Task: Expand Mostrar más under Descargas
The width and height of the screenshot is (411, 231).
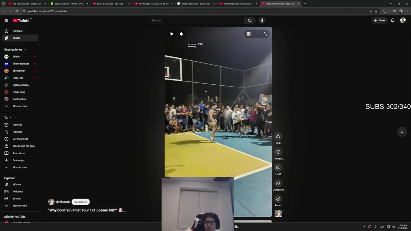Action: coord(20,167)
